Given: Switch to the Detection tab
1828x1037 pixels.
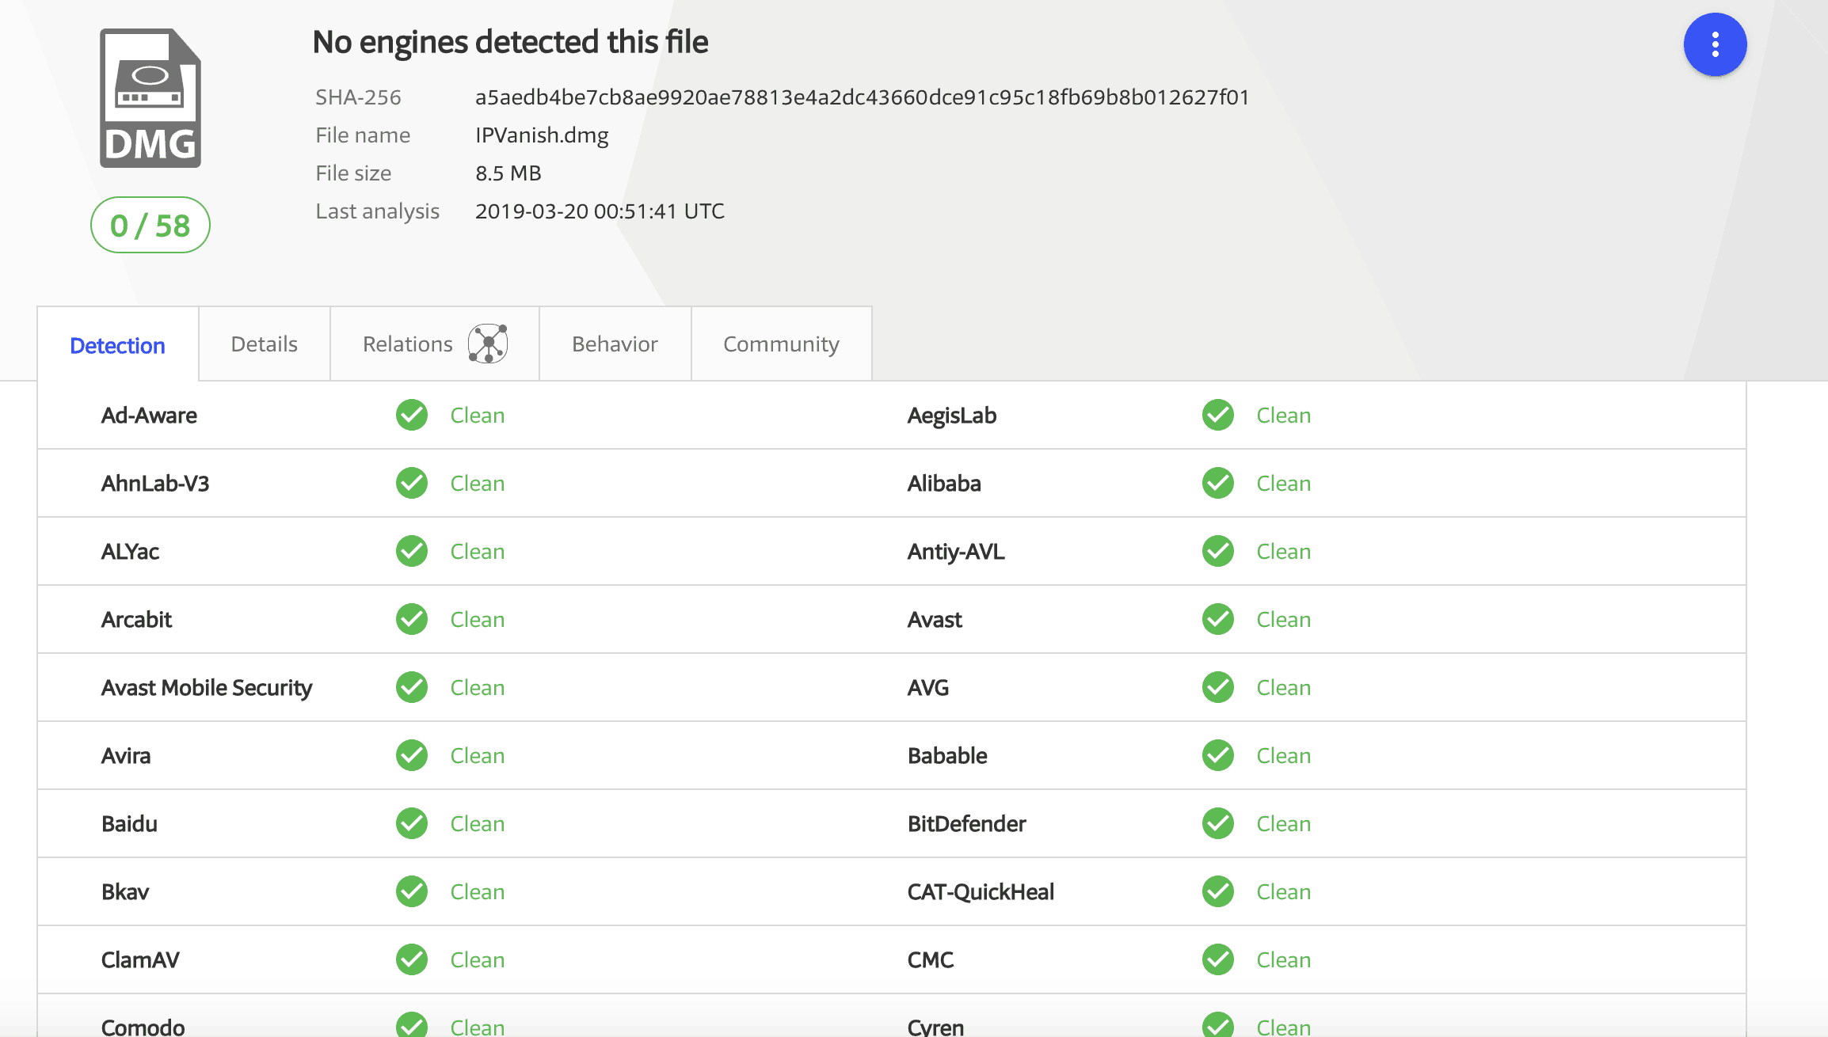Looking at the screenshot, I should click(117, 345).
